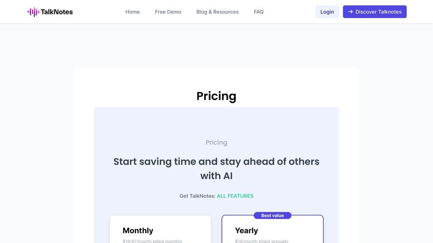Go to the Home page

(132, 12)
